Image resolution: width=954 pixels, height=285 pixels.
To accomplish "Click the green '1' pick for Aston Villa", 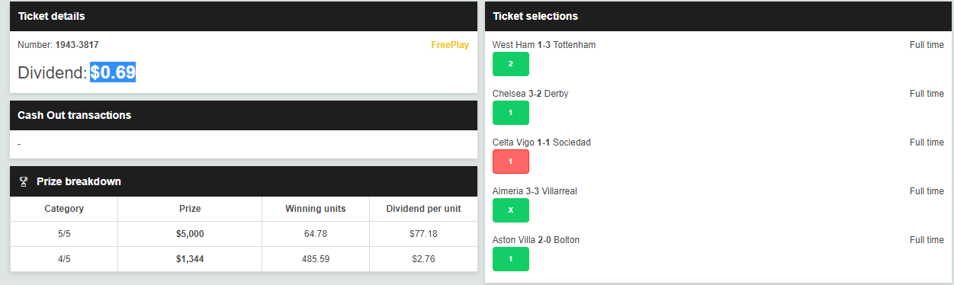I will click(x=511, y=259).
